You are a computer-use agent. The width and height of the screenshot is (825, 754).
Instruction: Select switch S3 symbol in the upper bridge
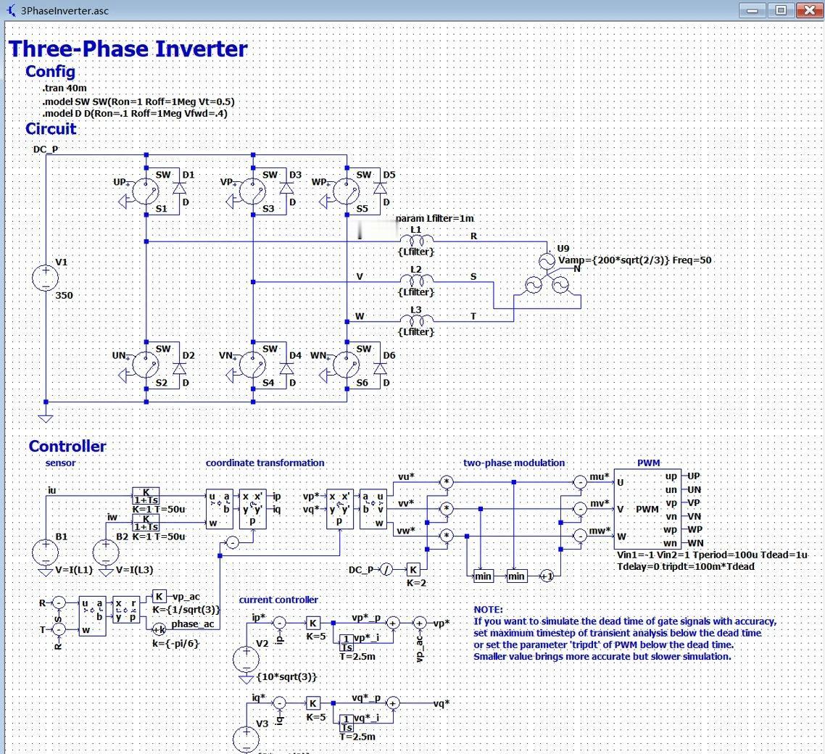252,191
